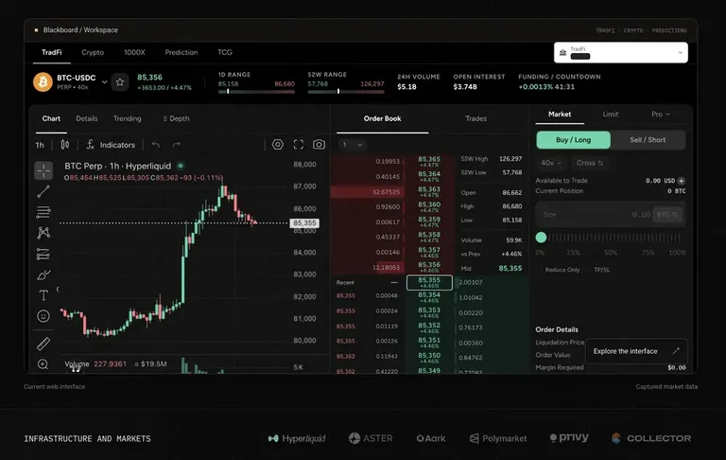Select the horizontal lines Fibonacci tool
This screenshot has height=460, width=726.
click(43, 212)
